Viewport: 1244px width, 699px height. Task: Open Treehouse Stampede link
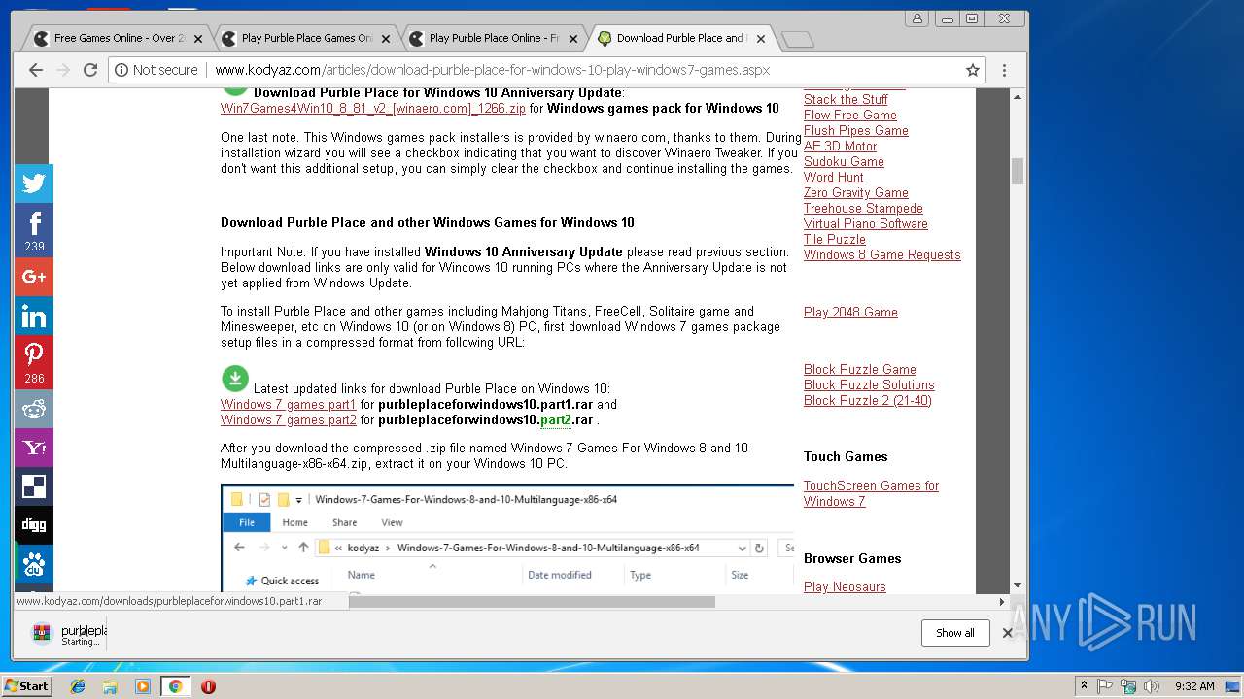[863, 208]
